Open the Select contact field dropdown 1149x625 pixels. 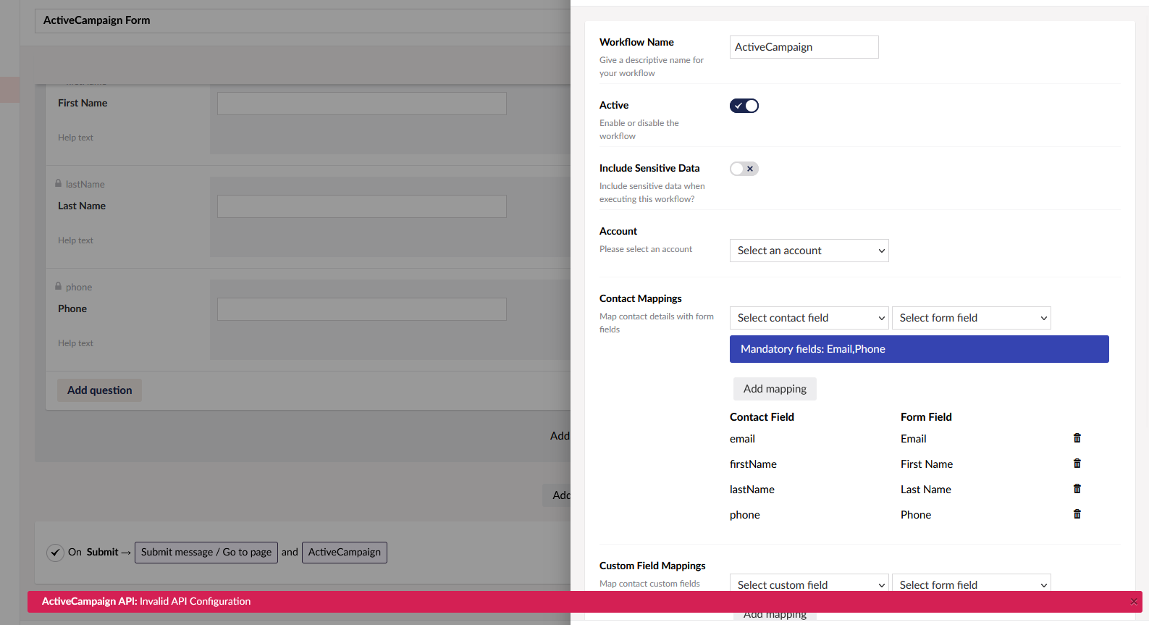(809, 318)
